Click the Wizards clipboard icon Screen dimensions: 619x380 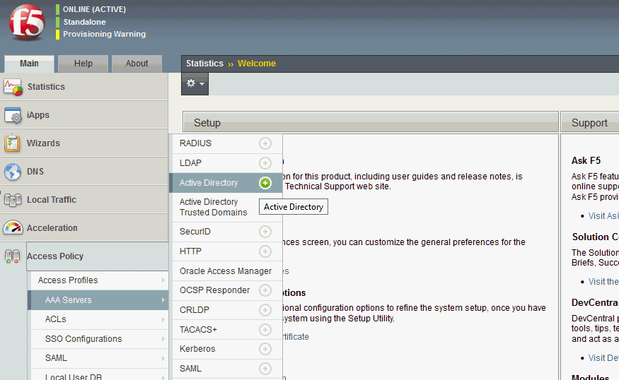pyautogui.click(x=13, y=143)
